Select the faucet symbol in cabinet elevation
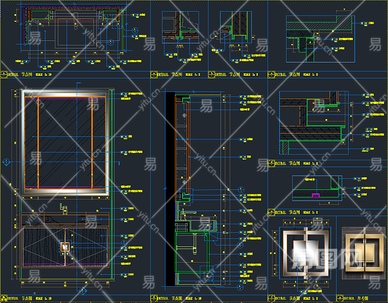Image resolution: width=388 pixels, height=303 pixels. [64, 209]
